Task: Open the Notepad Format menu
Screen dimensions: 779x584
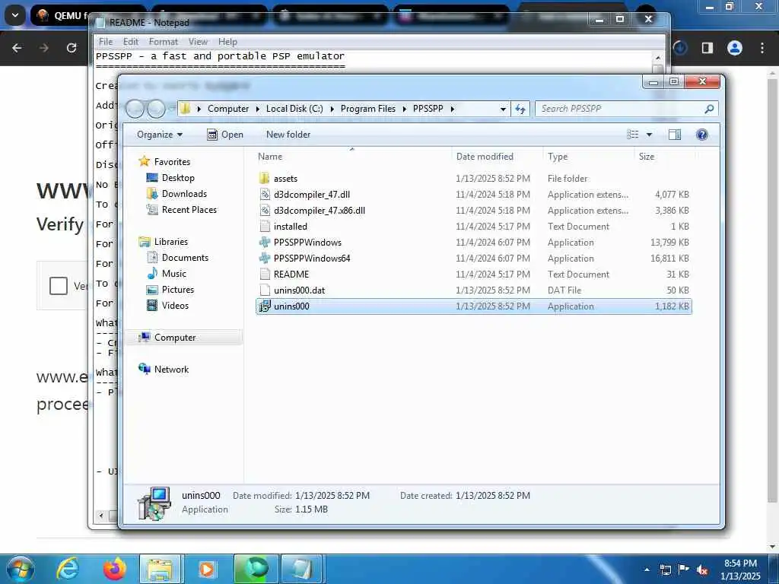Action: click(x=163, y=42)
